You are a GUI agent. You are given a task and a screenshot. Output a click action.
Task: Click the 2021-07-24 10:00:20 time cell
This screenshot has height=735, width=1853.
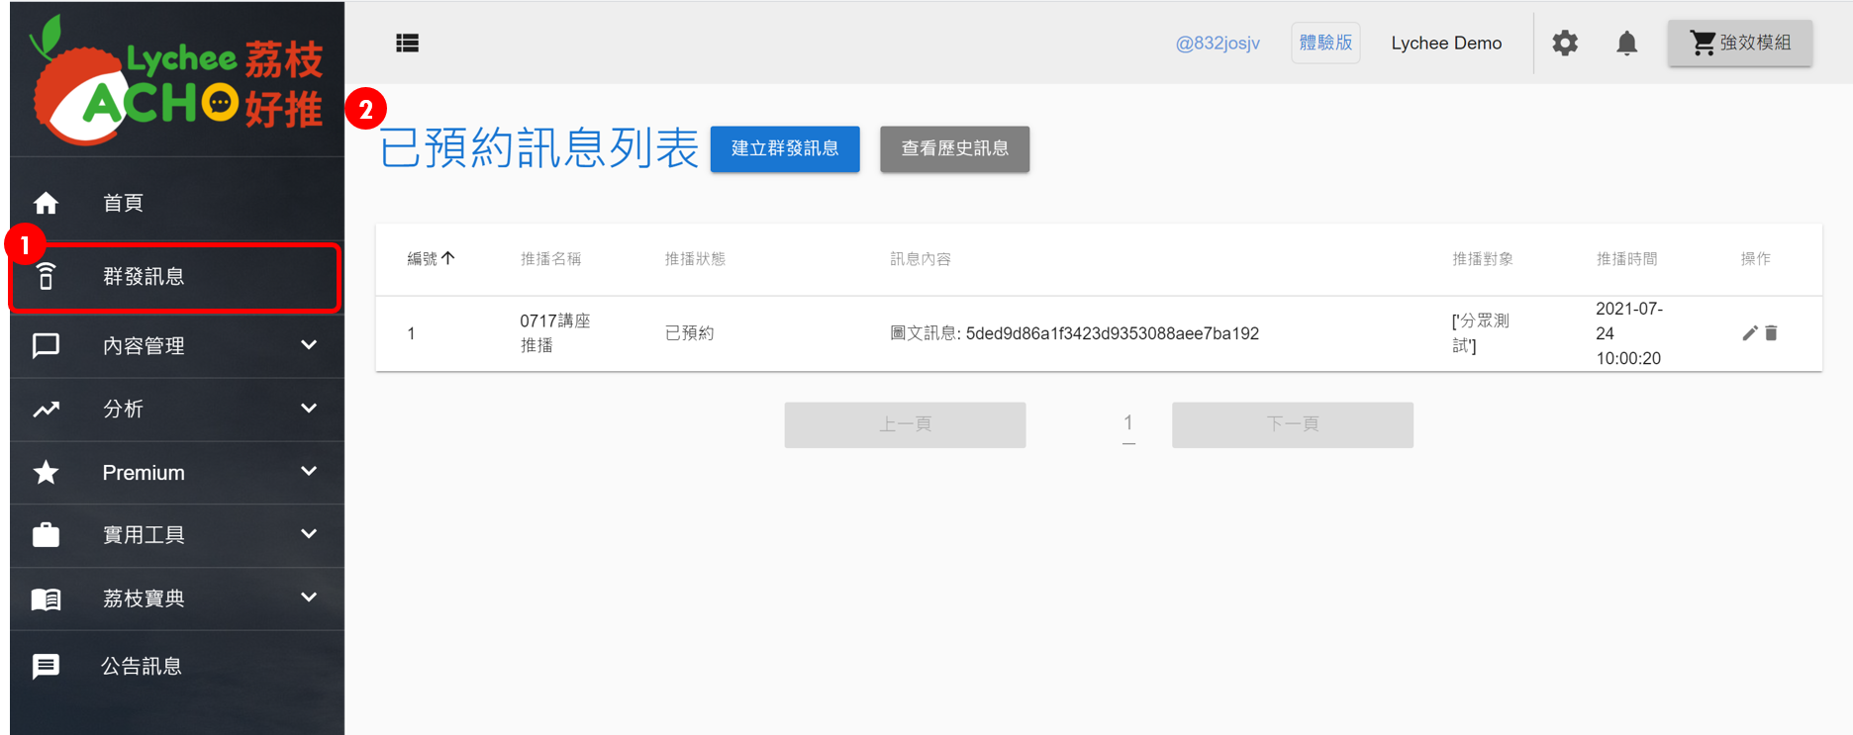click(x=1629, y=333)
